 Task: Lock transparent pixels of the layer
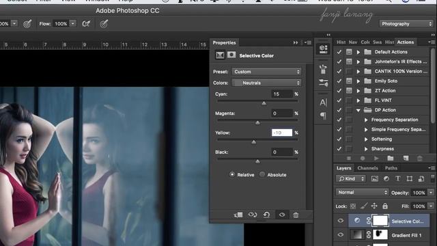coord(353,206)
